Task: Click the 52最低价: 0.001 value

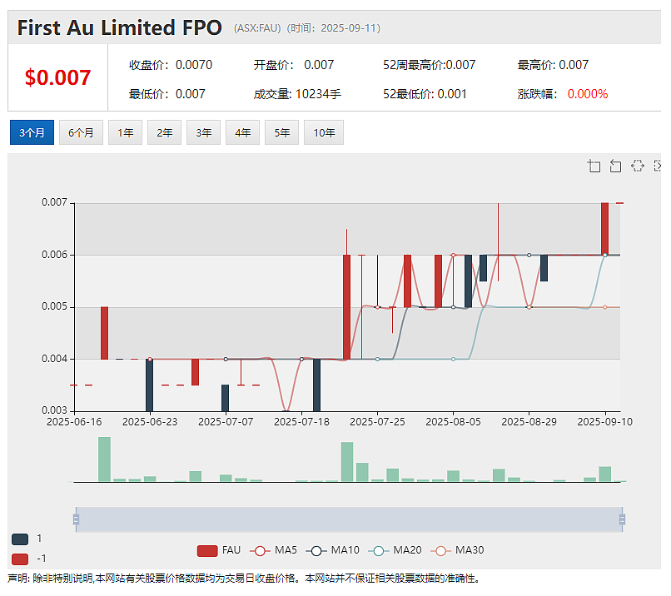Action: (x=425, y=94)
